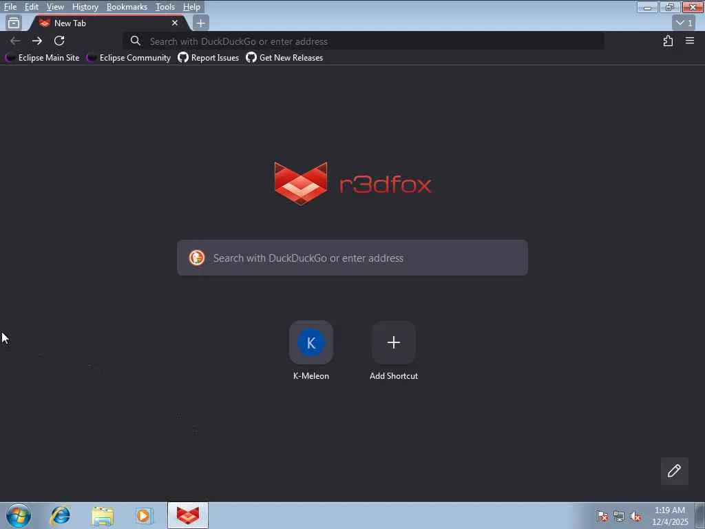
Task: Open Eclipse Community bookmark
Action: point(129,58)
